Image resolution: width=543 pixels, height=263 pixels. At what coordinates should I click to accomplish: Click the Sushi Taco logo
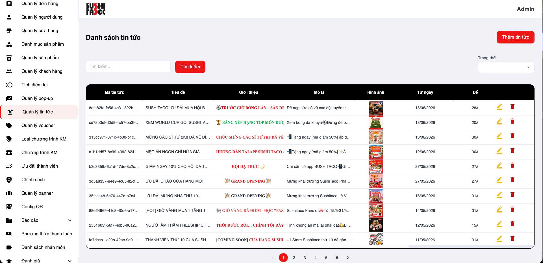pos(96,9)
